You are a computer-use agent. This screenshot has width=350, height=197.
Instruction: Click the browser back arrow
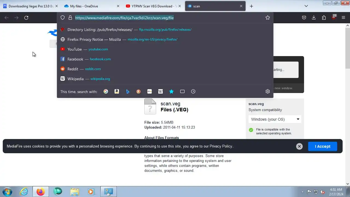7,18
